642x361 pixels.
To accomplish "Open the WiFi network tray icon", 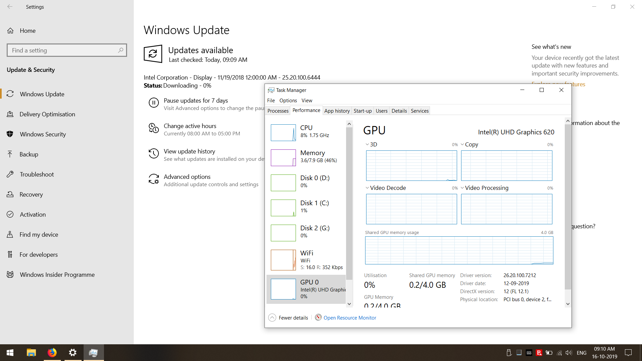I will pyautogui.click(x=559, y=353).
